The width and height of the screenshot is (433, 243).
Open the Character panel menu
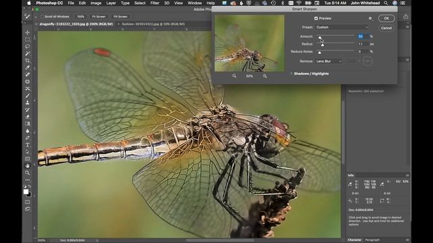coord(407,240)
